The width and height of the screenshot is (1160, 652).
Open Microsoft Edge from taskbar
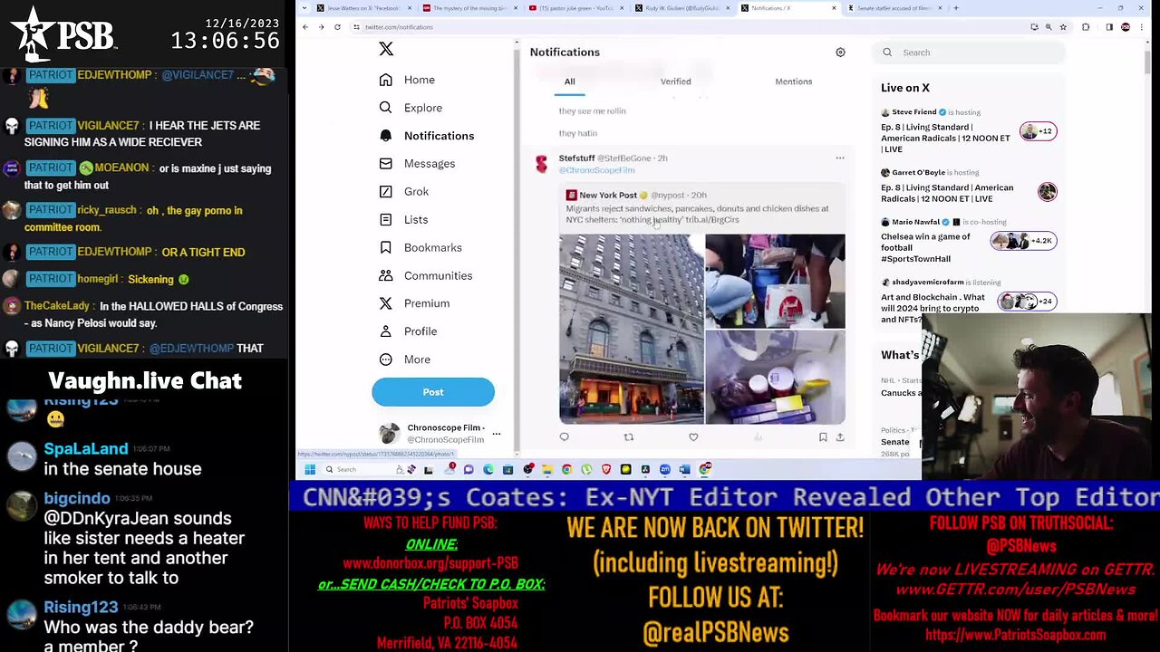[x=488, y=469]
